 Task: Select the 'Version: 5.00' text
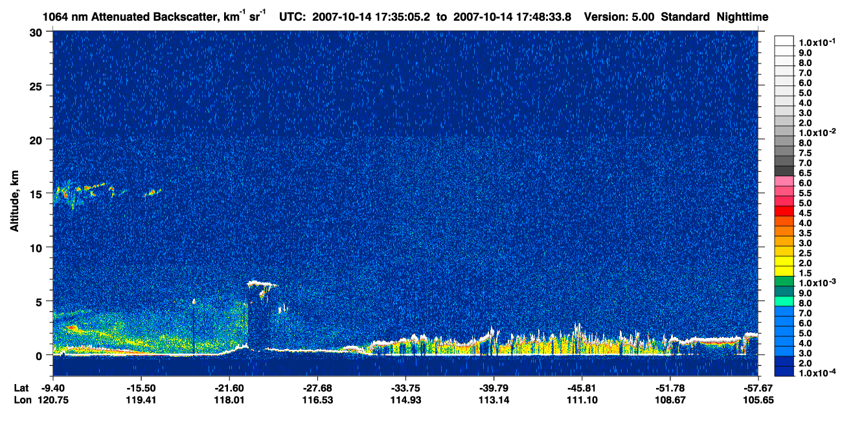[619, 16]
